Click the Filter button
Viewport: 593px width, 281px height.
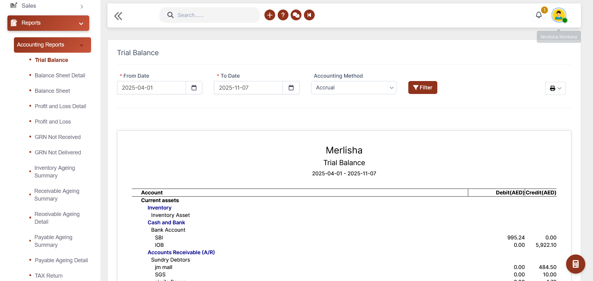(x=423, y=88)
